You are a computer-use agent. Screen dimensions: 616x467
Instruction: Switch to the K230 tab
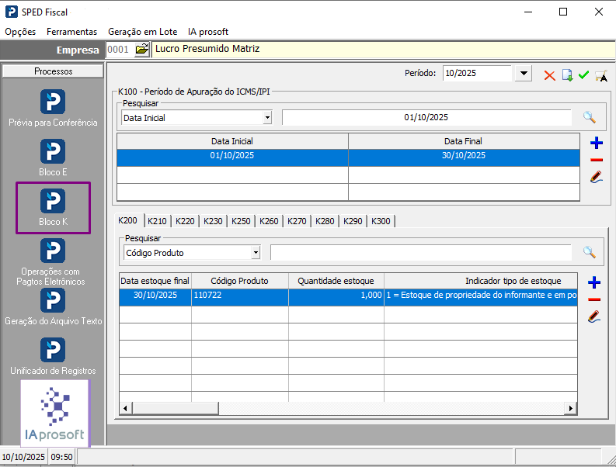tap(213, 221)
